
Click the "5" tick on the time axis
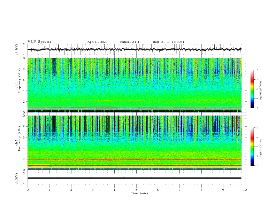tap(136, 190)
